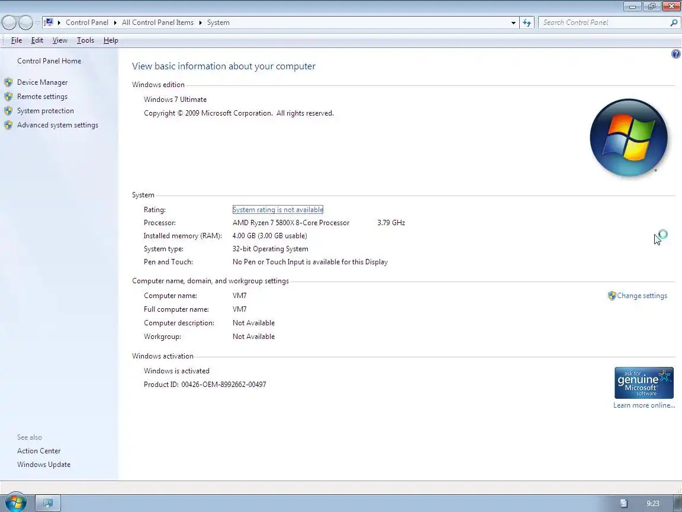This screenshot has width=682, height=512.
Task: Open Windows Update link
Action: pos(43,465)
